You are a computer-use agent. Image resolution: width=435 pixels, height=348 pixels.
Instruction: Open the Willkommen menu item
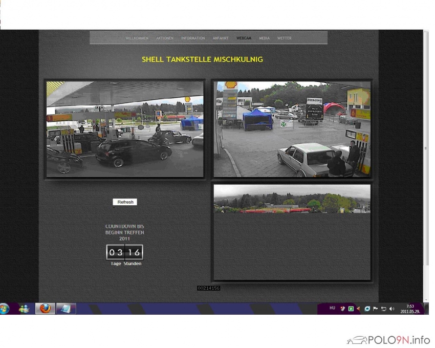[x=137, y=38]
